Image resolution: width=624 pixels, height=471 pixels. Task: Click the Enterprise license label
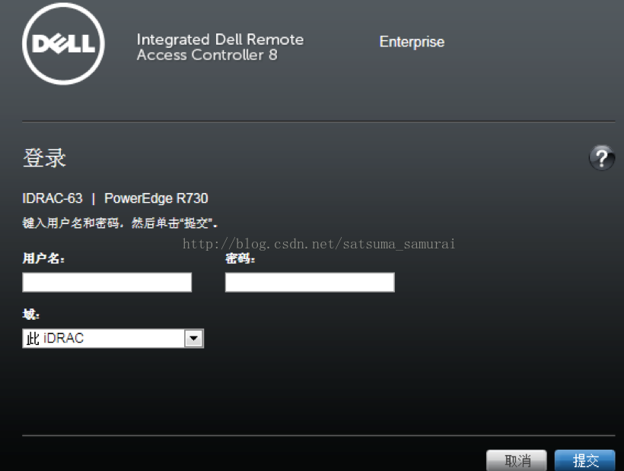412,42
